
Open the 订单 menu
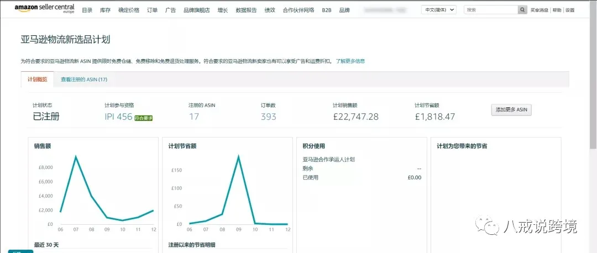point(153,10)
